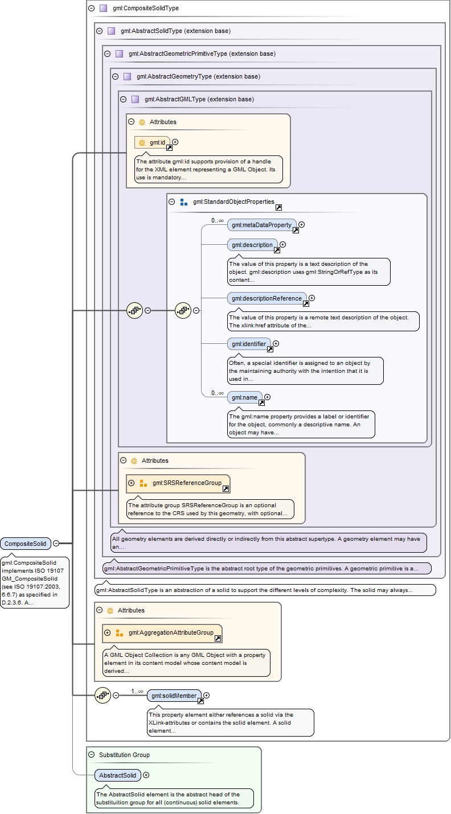The image size is (451, 814).
Task: Expand the gml:SRSReferenceGroup attribute group
Action: tap(131, 483)
